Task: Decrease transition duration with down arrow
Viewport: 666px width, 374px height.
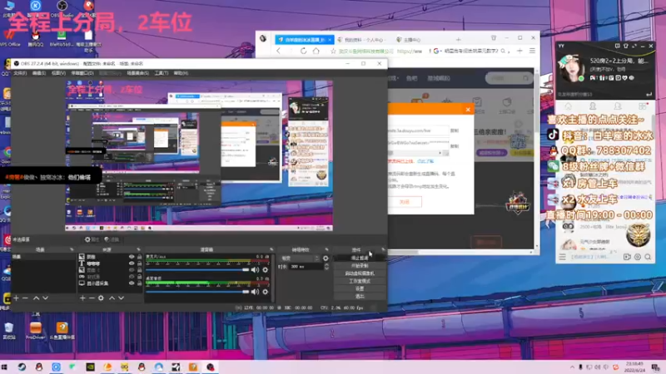Action: click(x=326, y=268)
